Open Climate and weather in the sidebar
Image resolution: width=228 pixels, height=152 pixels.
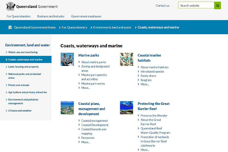(20, 111)
